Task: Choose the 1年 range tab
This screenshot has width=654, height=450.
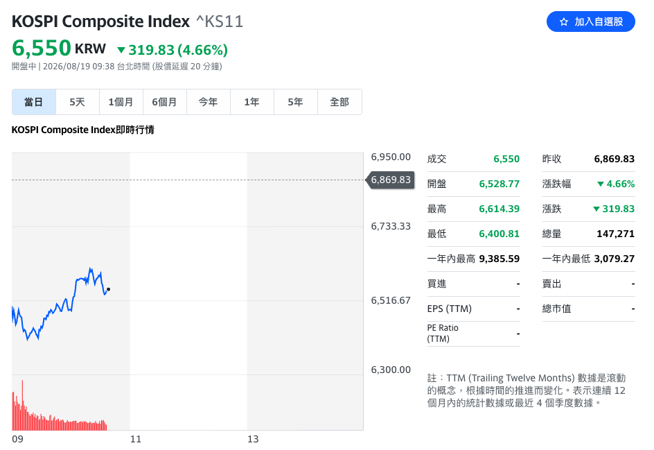Action: click(252, 102)
